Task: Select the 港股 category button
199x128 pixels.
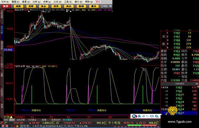Action: (x=18, y=6)
